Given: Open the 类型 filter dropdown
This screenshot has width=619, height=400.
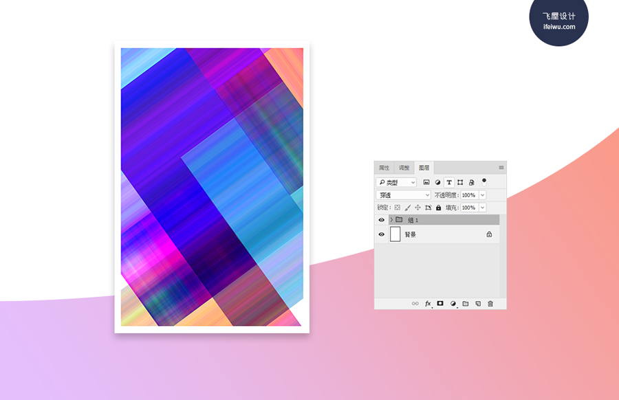Looking at the screenshot, I should click(x=396, y=182).
